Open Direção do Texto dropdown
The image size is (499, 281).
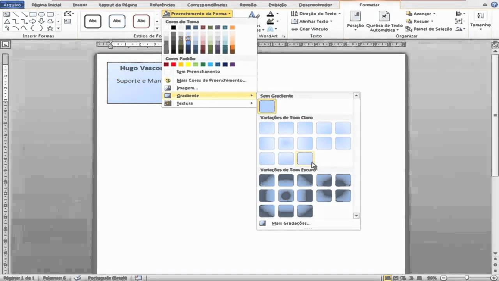[316, 14]
